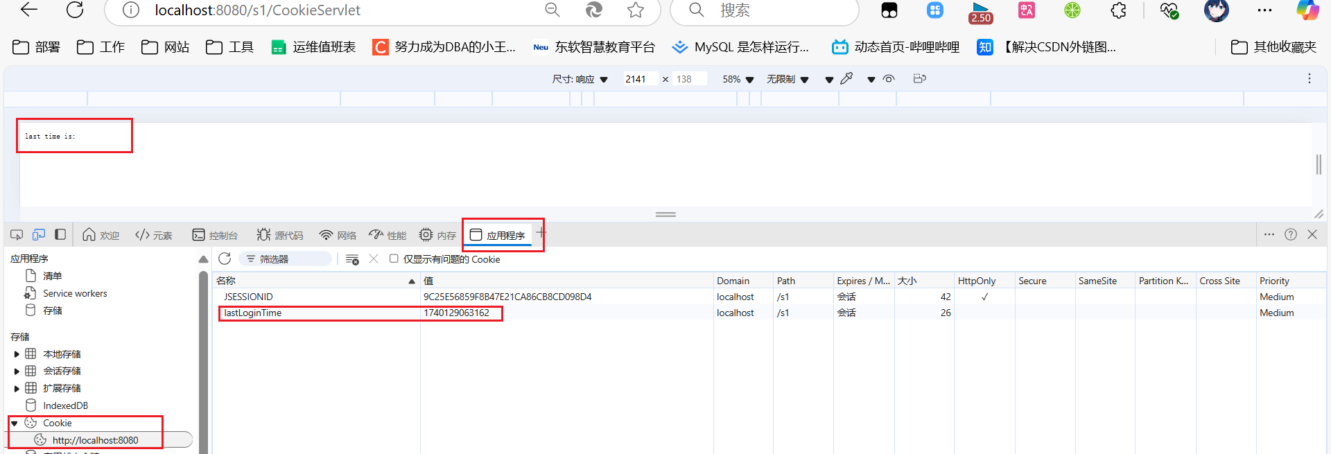Open DevTools customize and control menu
Image resolution: width=1331 pixels, height=454 pixels.
1269,234
